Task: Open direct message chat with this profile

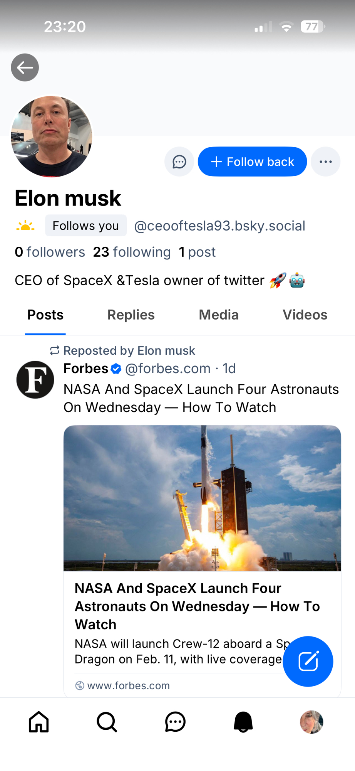Action: pos(179,162)
